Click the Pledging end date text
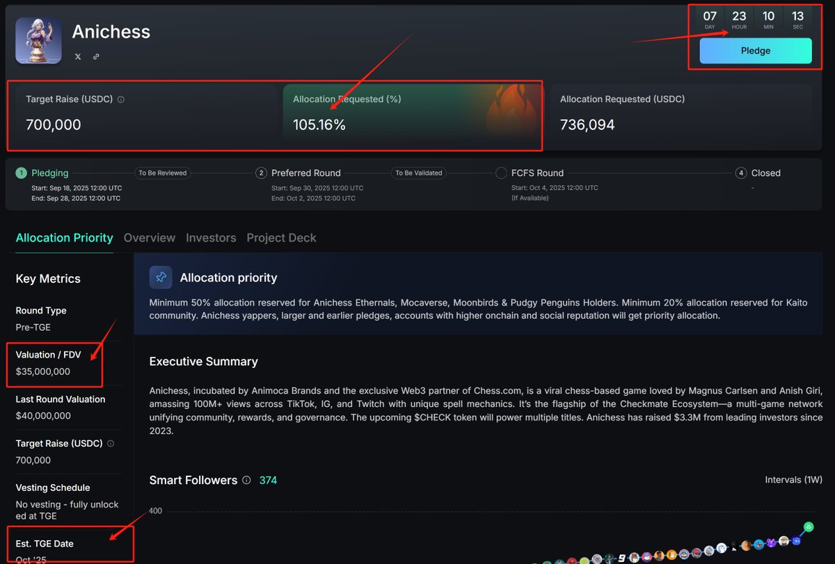Image resolution: width=835 pixels, height=564 pixels. [76, 198]
